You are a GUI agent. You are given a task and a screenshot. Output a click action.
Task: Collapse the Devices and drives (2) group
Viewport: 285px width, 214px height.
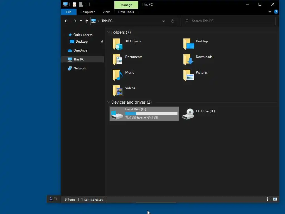tap(109, 102)
